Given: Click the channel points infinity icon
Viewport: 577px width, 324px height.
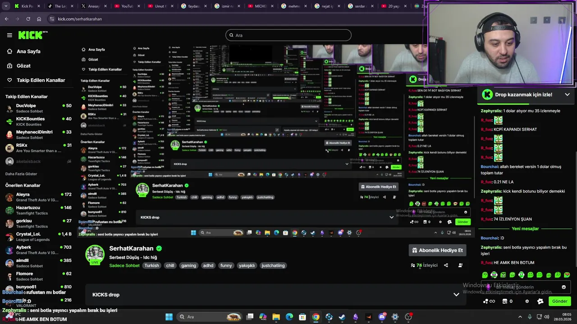Looking at the screenshot, I should point(489,301).
